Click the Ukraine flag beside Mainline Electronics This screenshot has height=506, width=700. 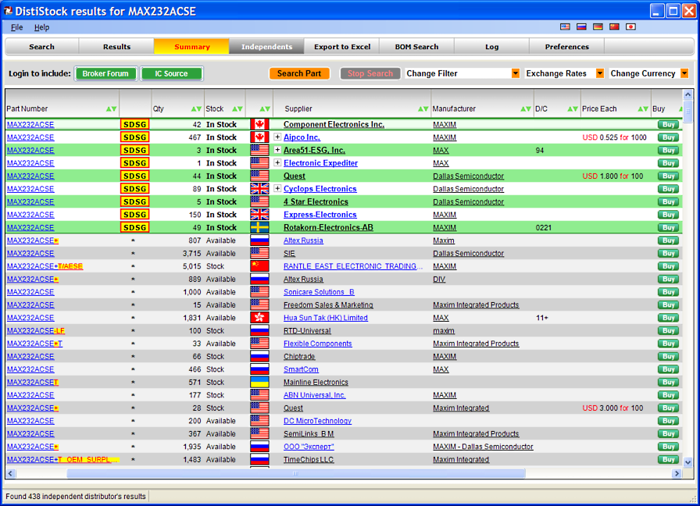pos(259,383)
